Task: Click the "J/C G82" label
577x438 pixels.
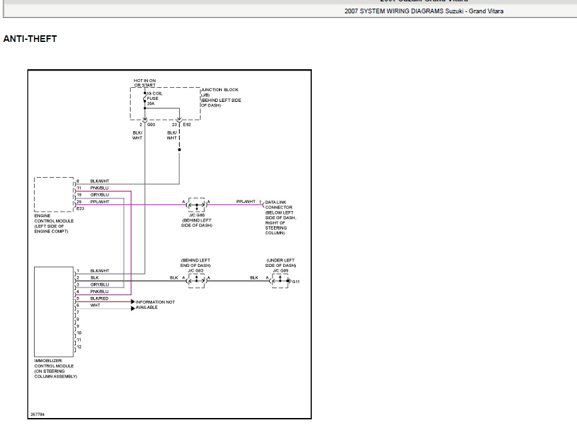Action: [x=195, y=271]
